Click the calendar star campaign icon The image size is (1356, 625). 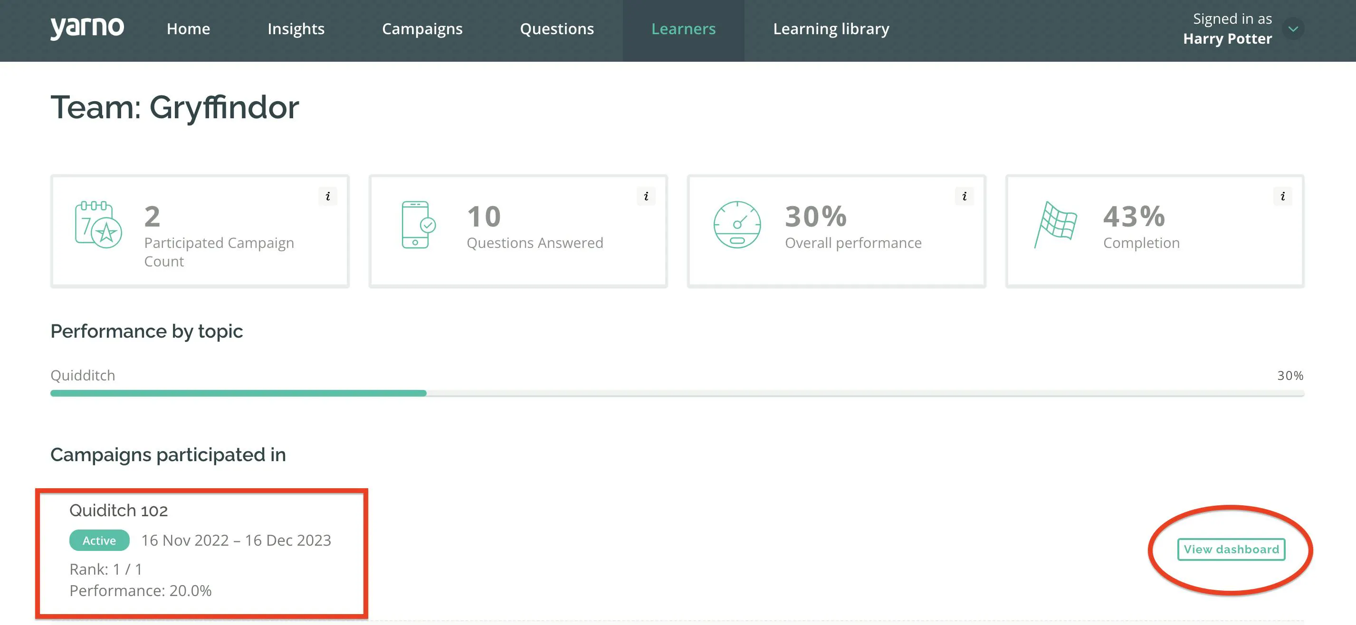pos(98,225)
